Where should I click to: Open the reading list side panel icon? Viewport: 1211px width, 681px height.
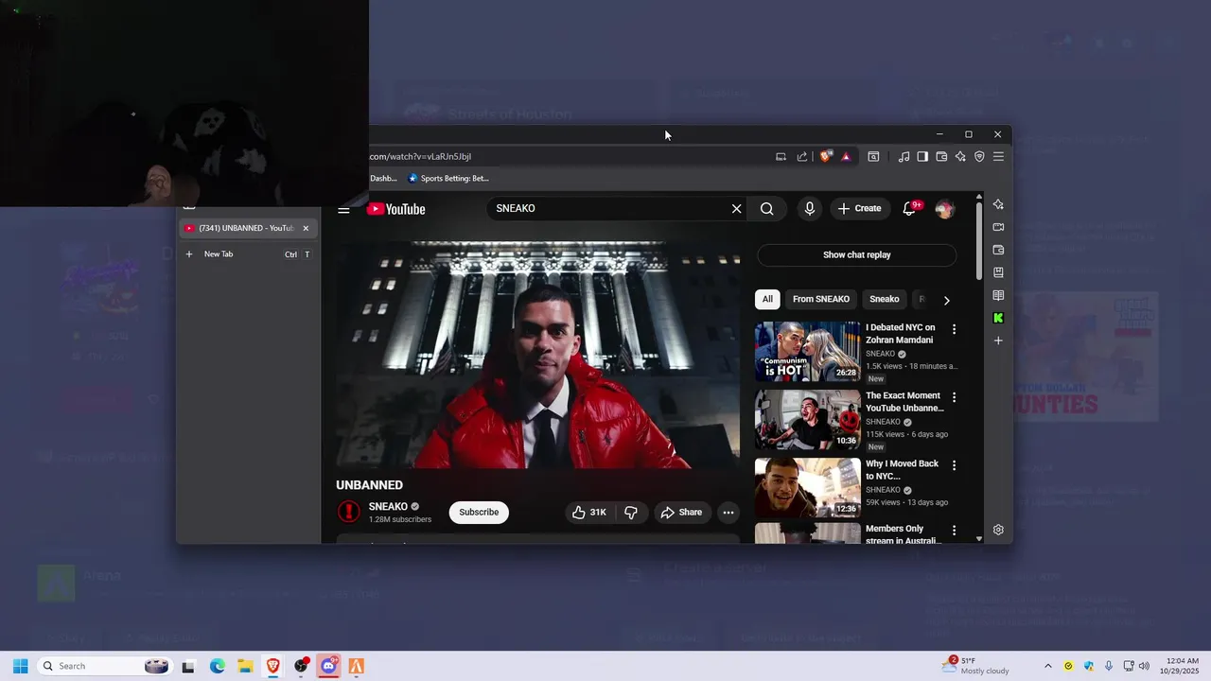tap(998, 295)
